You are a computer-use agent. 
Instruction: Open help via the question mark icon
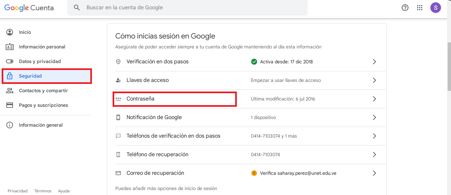click(405, 7)
